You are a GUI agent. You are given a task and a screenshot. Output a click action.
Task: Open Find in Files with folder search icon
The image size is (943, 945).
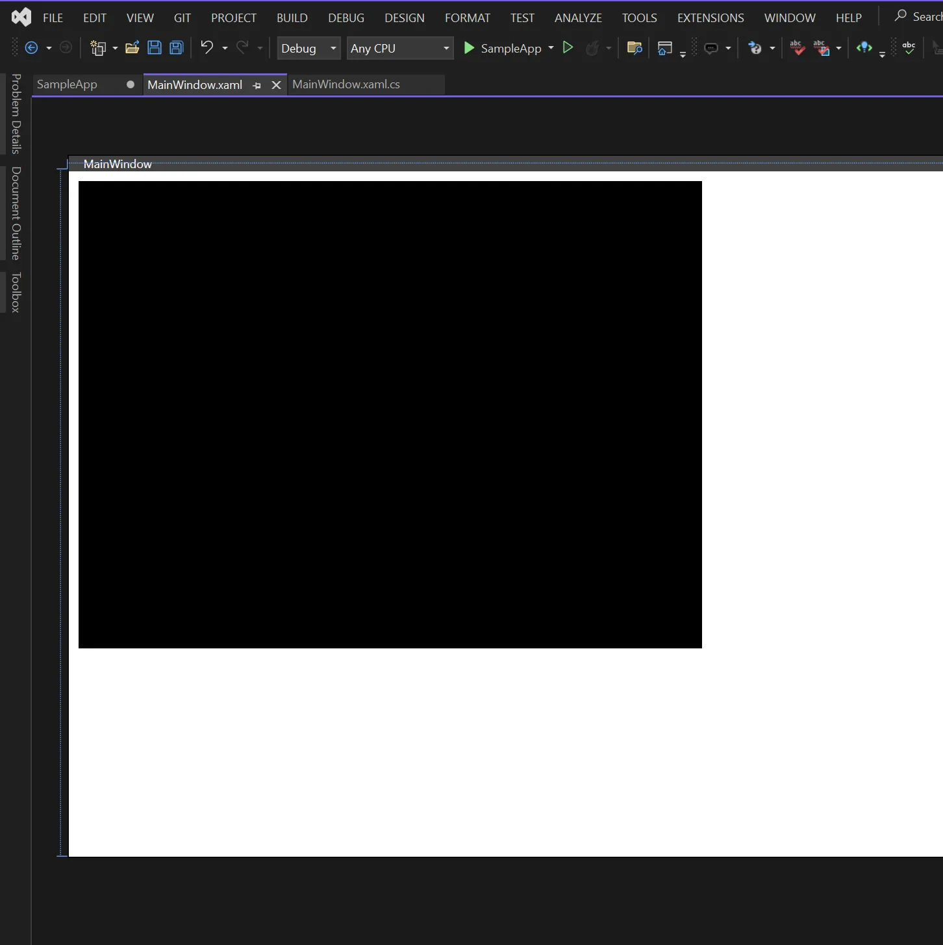pyautogui.click(x=635, y=47)
